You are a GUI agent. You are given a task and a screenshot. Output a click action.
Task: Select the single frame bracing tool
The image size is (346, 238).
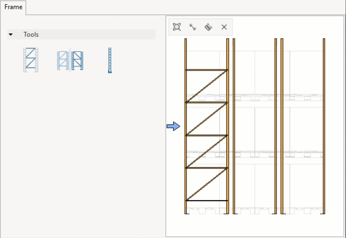point(31,60)
